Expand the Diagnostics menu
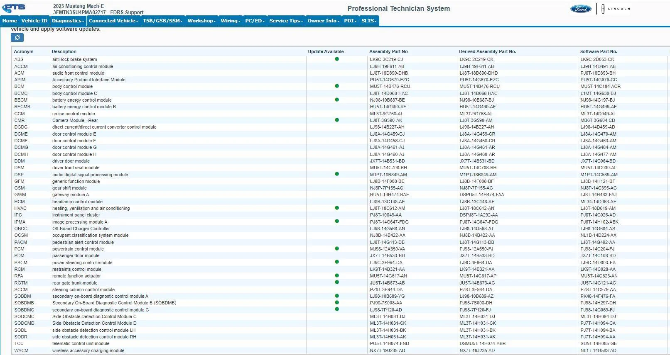The image size is (670, 355). point(68,21)
